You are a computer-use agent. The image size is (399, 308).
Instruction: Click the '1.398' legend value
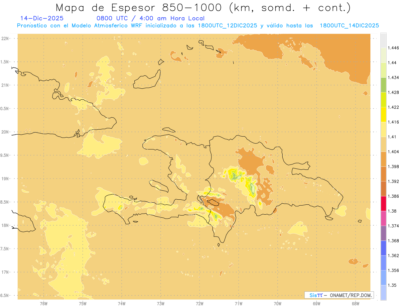[x=394, y=166]
